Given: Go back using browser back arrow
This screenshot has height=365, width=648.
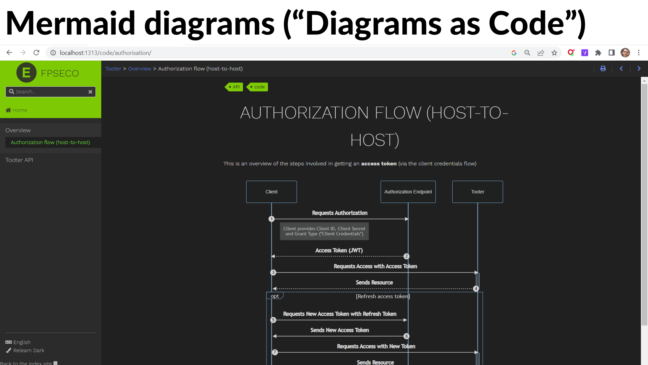Looking at the screenshot, I should (x=9, y=53).
